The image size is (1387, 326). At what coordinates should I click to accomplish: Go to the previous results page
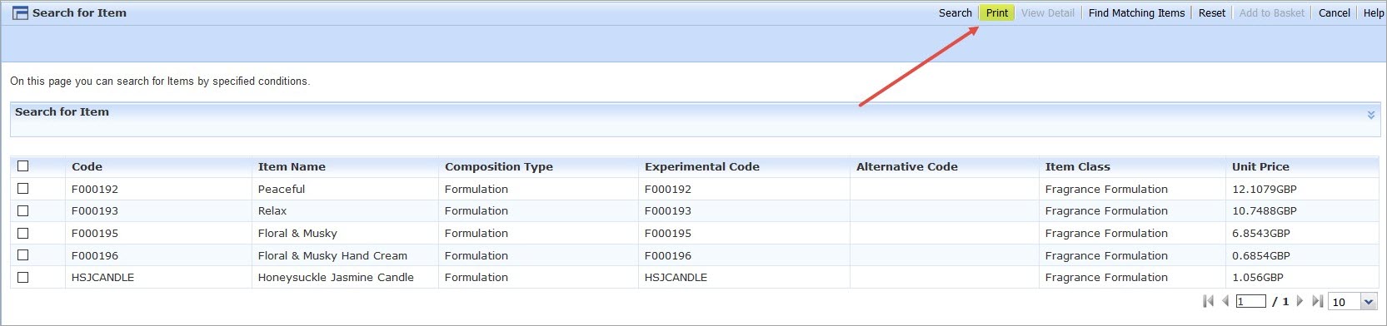tap(1225, 301)
